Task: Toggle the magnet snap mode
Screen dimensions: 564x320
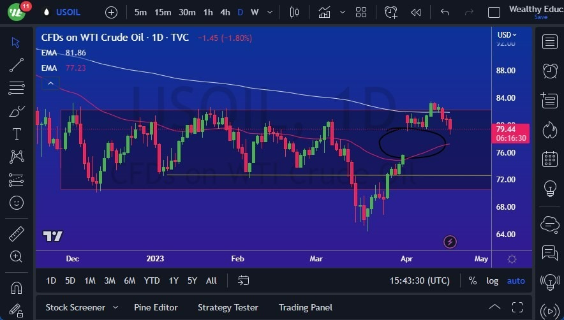Action: [x=17, y=287]
